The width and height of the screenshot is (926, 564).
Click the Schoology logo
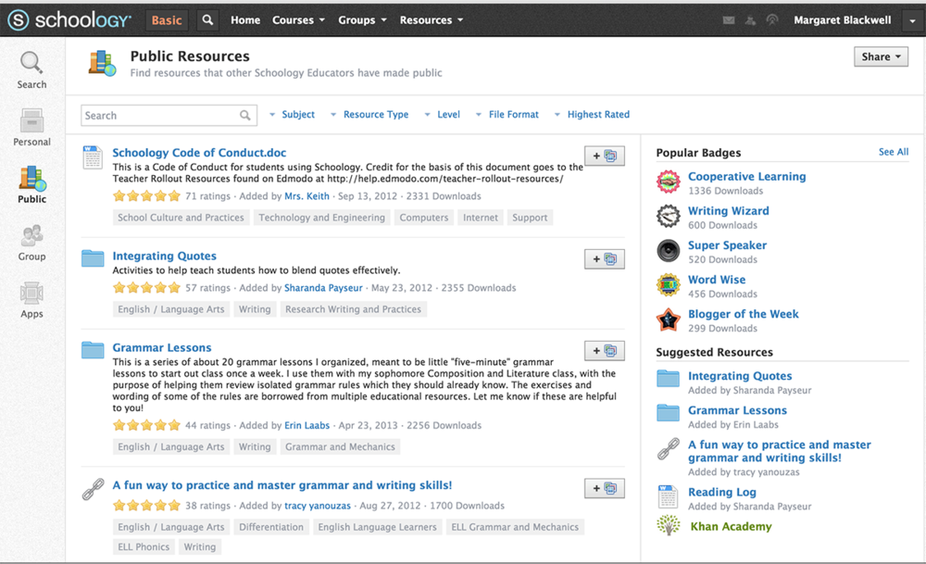(69, 20)
